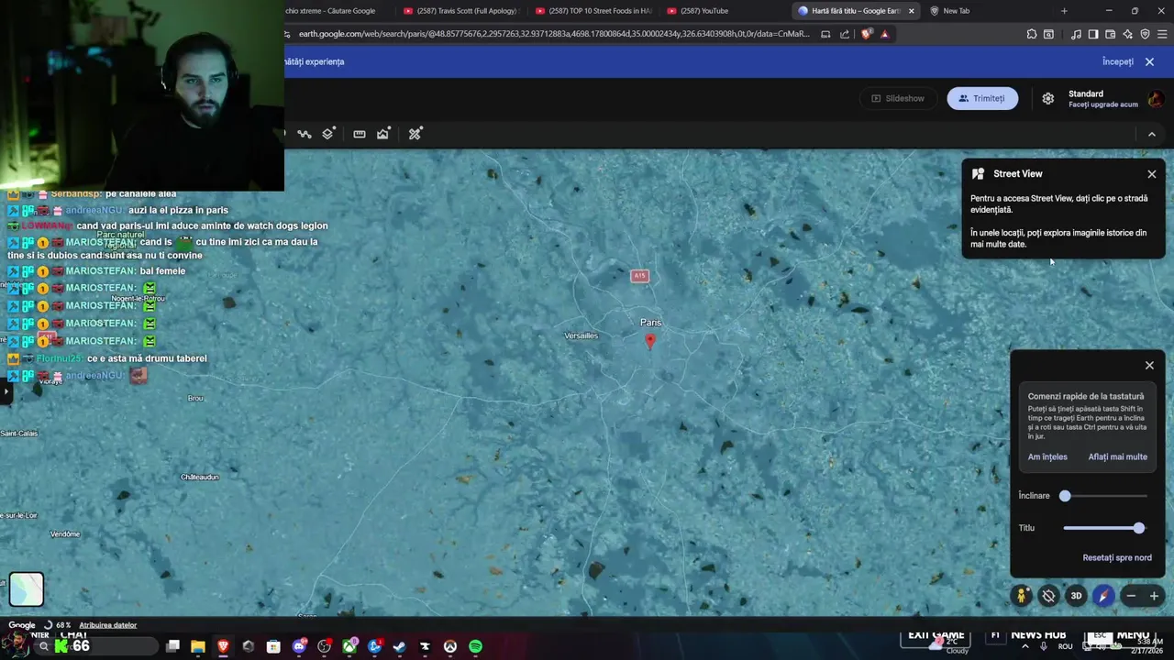Open Brave browser from the taskbar
Image resolution: width=1174 pixels, height=660 pixels.
tap(223, 646)
